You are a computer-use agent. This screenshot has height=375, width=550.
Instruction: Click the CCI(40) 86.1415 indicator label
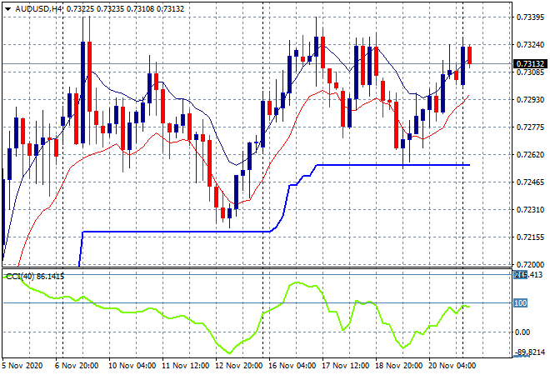(35, 277)
